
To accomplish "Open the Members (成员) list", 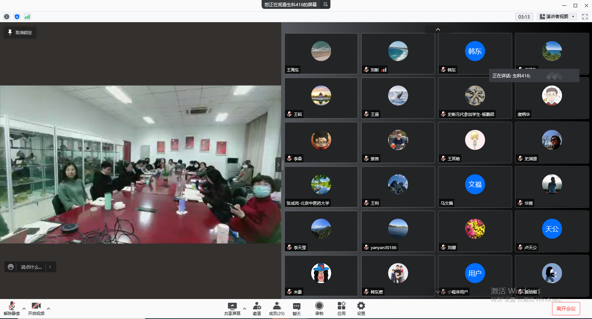I will click(x=276, y=308).
